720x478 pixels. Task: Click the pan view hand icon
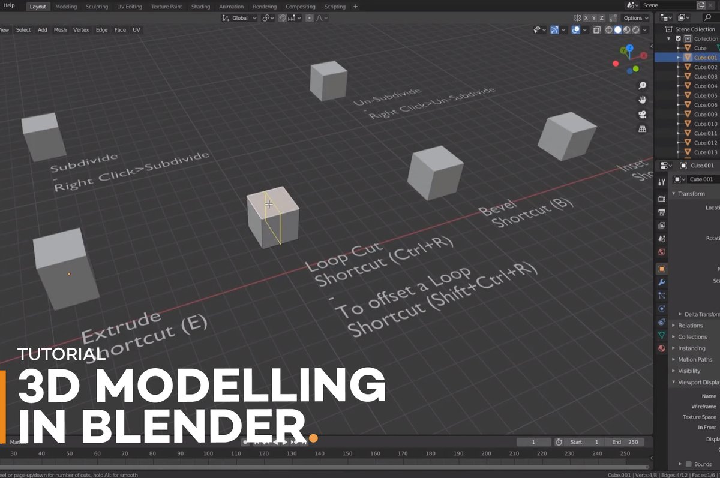click(643, 100)
